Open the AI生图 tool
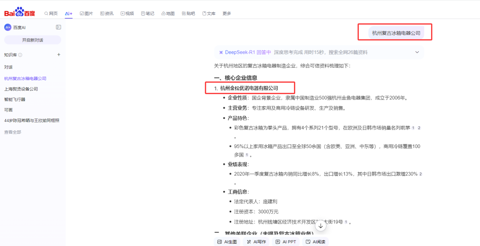The height and width of the screenshot is (246, 480). click(x=227, y=242)
